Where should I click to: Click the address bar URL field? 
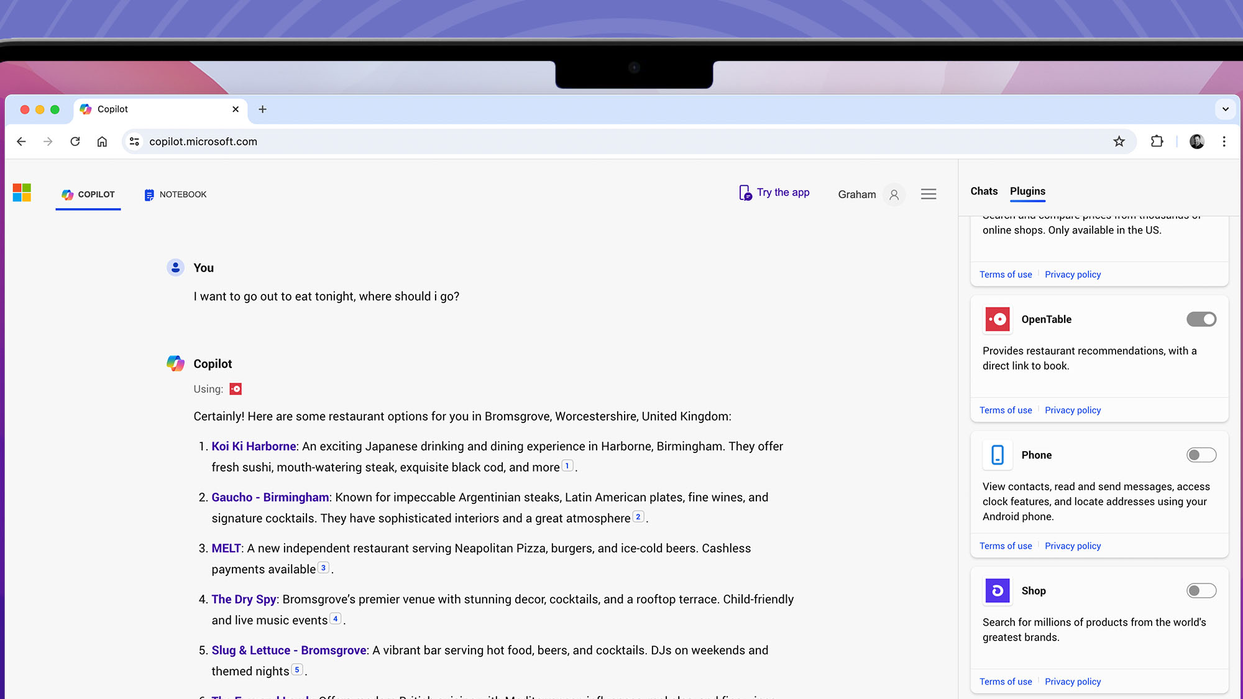(628, 142)
